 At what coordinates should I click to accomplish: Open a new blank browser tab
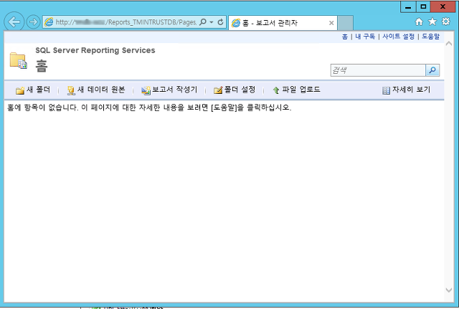point(346,23)
